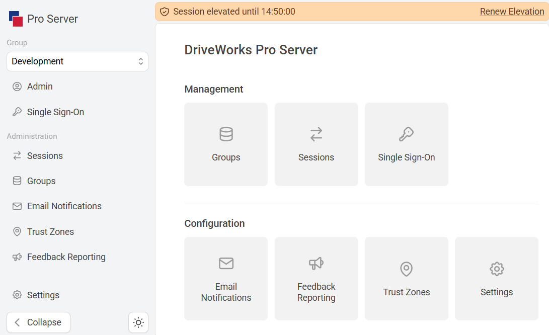Click the Email Notifications envelope icon in sidebar
Image resolution: width=549 pixels, height=335 pixels.
tap(17, 206)
